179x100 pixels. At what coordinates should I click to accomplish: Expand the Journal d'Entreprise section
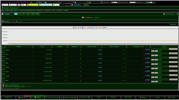(12, 8)
